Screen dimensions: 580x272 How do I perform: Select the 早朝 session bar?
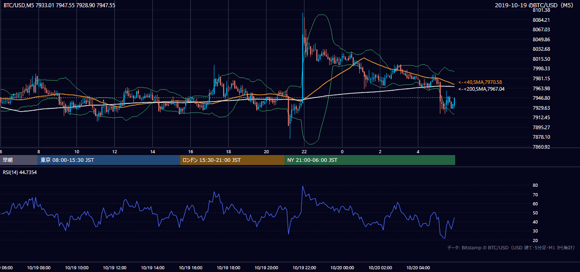(x=19, y=160)
